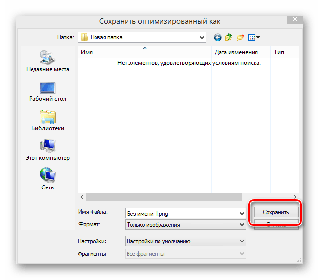
Task: Expand the Имя файла dropdown arrow
Action: click(x=241, y=213)
